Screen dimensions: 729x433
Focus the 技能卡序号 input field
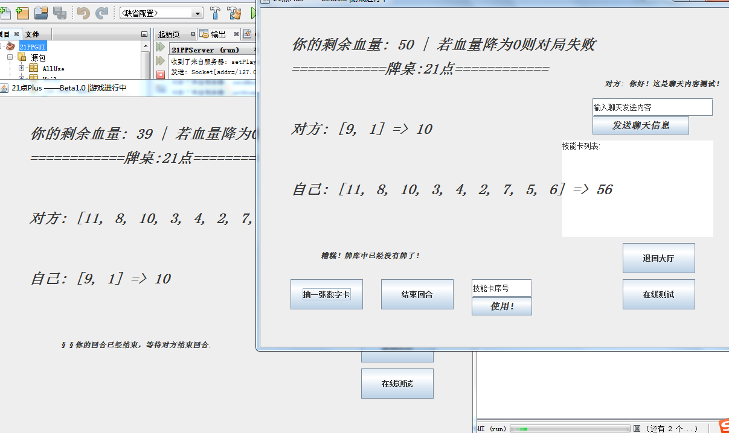(x=501, y=288)
